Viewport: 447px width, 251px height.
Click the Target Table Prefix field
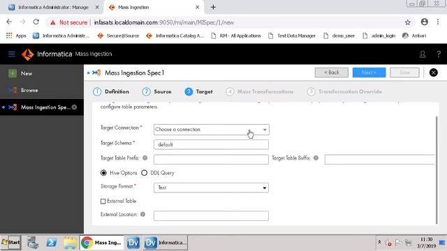[211, 160]
